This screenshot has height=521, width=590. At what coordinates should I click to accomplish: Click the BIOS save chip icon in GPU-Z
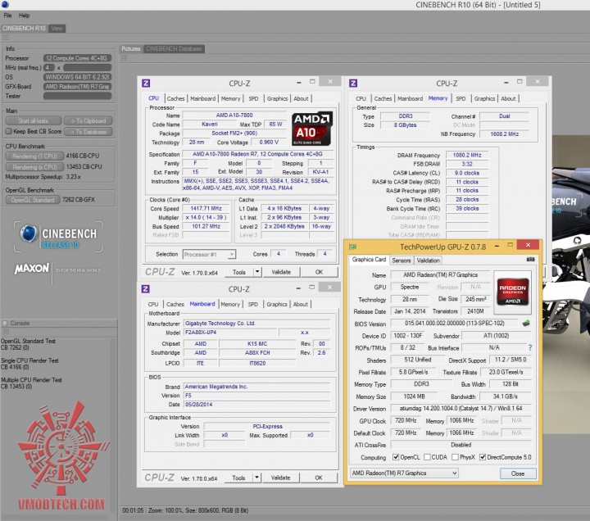[x=526, y=323]
